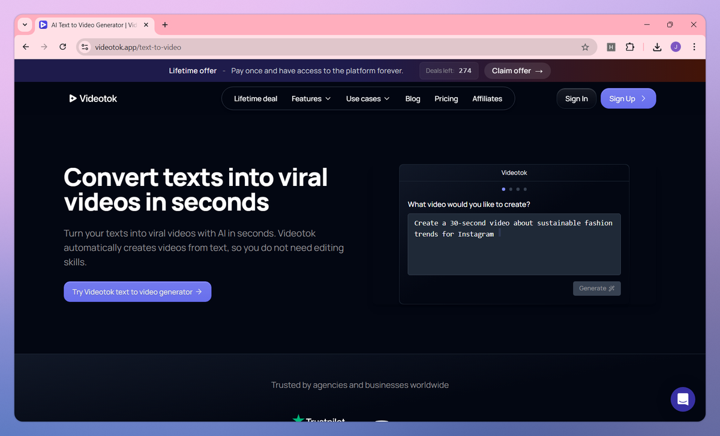
Task: Click the browser back arrow
Action: (25, 47)
